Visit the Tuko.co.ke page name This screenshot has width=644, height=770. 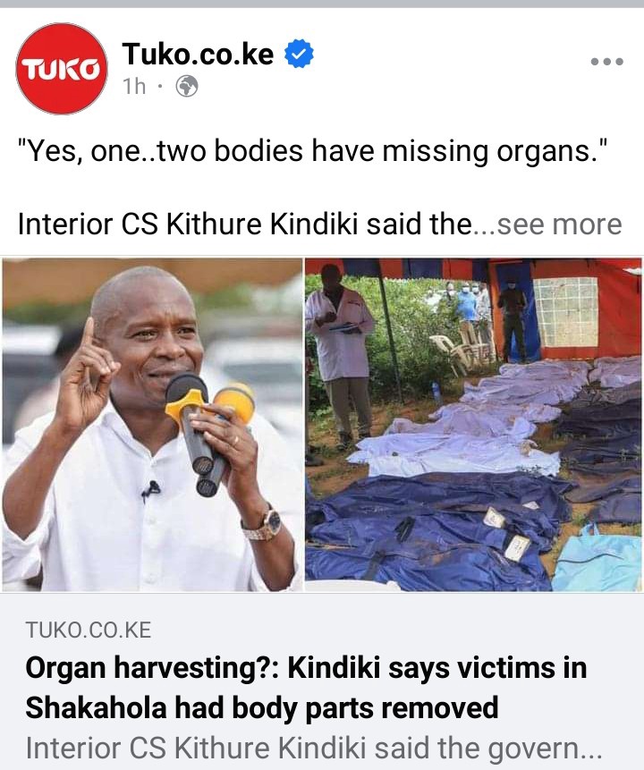[198, 53]
